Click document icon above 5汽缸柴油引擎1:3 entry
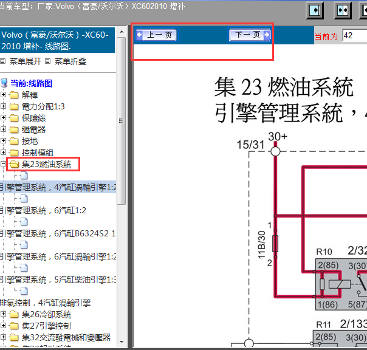The width and height of the screenshot is (367, 350). click(24, 268)
